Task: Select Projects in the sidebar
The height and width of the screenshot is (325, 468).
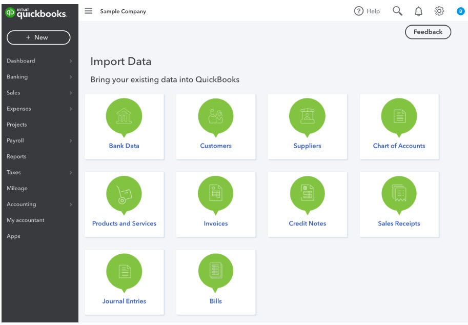Action: [x=17, y=125]
